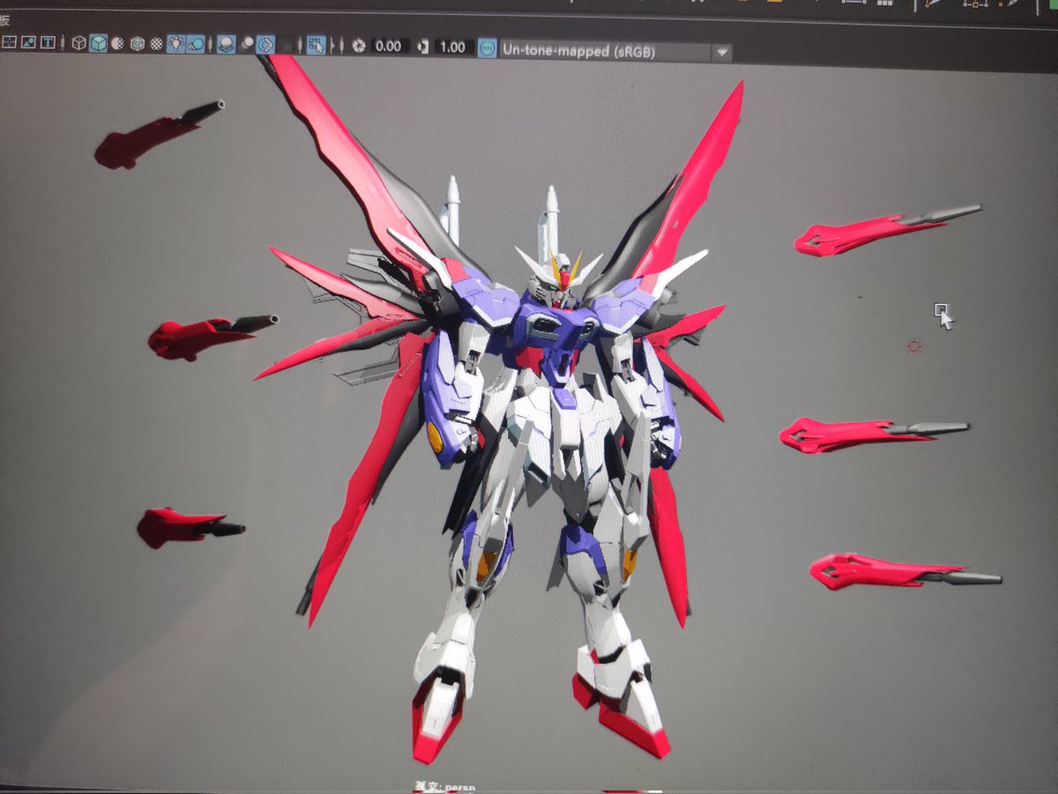Toggle Isolate Select in panel toolbar
The width and height of the screenshot is (1058, 794).
click(316, 45)
